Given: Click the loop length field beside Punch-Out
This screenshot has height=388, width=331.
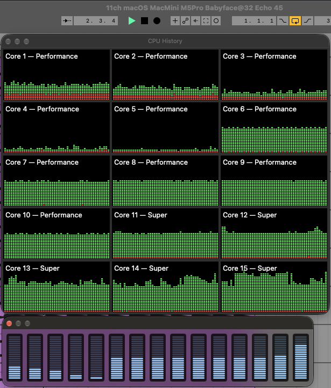Looking at the screenshot, I should (x=322, y=21).
